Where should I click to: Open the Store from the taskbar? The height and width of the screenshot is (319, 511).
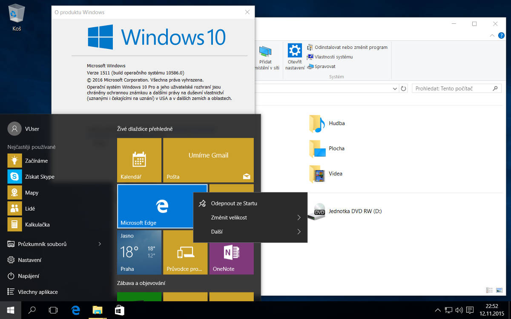120,310
